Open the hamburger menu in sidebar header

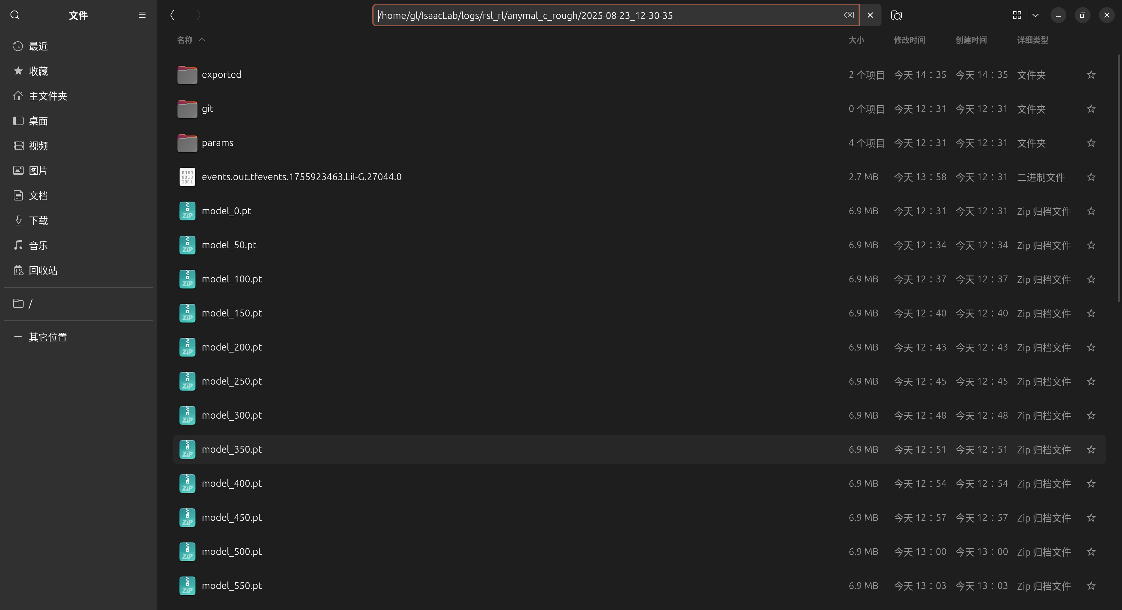[x=142, y=15]
